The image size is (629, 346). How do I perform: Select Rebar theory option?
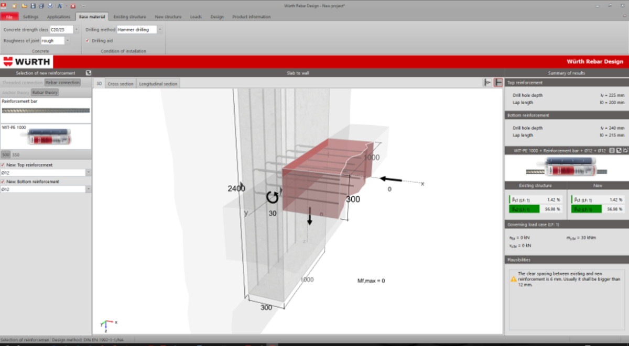tap(45, 93)
